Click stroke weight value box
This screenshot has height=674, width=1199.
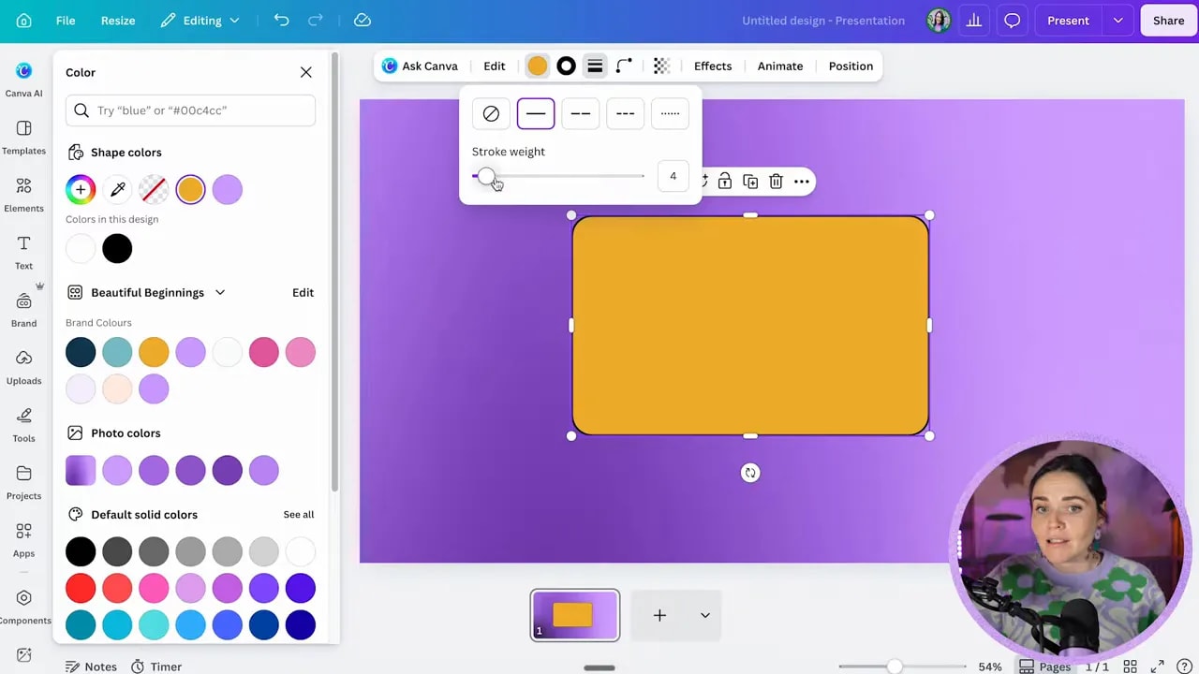[x=673, y=176]
